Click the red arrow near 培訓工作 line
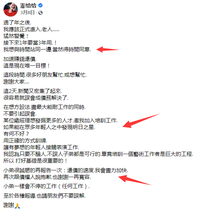 point(141,121)
